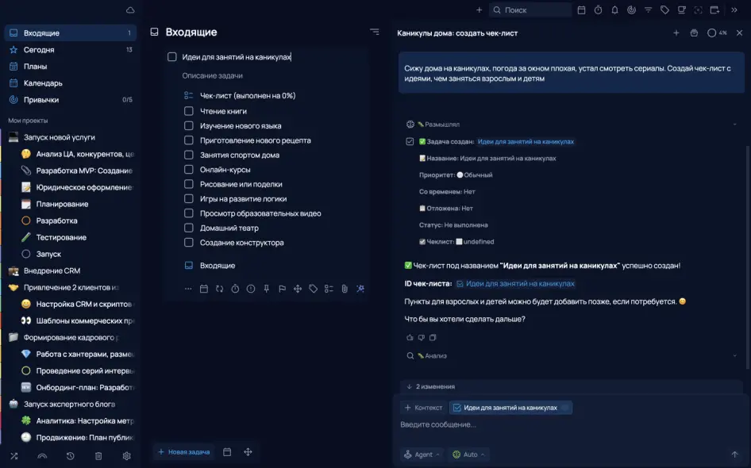Check the 'Чтение книги' checklist item
The height and width of the screenshot is (468, 751).
189,111
